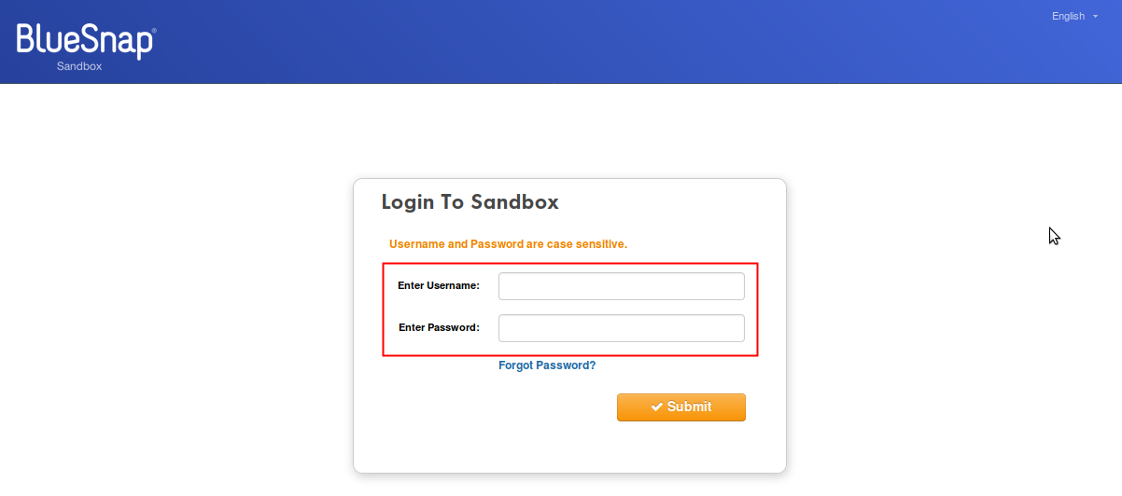Click the BlueSnap logo

tap(85, 42)
